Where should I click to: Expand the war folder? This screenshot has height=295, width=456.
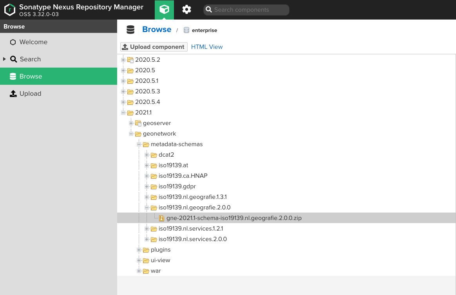[139, 271]
